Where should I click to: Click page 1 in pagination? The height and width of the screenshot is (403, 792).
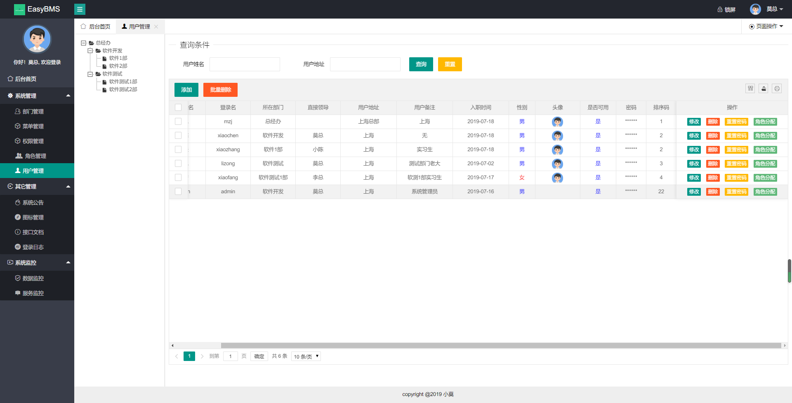click(x=189, y=356)
